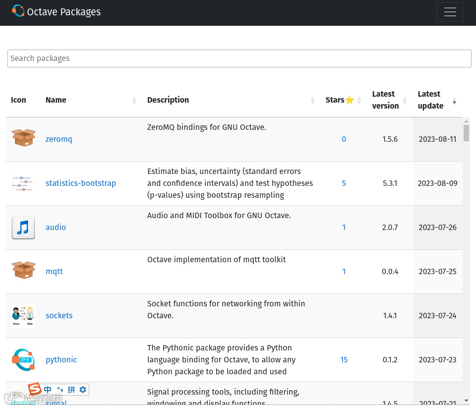Toggle Chinese/English mode in IME bar
The width and height of the screenshot is (476, 407).
tap(48, 390)
